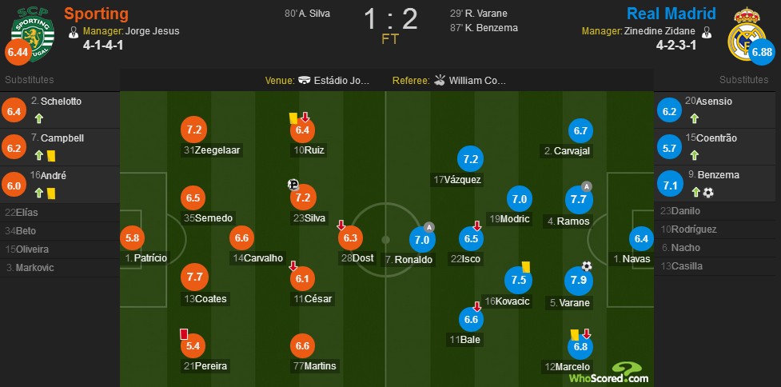Click the yellow card icon above Kovacic

526,267
